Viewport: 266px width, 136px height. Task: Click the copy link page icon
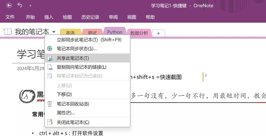(x=50, y=67)
